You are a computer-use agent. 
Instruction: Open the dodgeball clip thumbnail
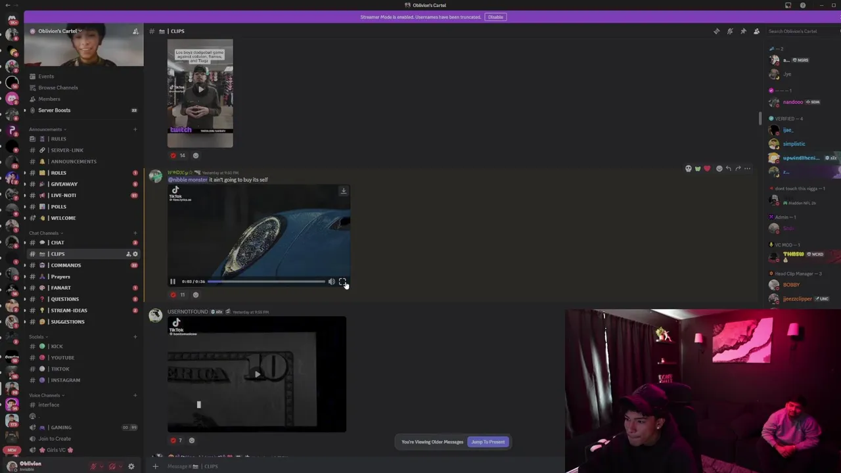coord(200,94)
